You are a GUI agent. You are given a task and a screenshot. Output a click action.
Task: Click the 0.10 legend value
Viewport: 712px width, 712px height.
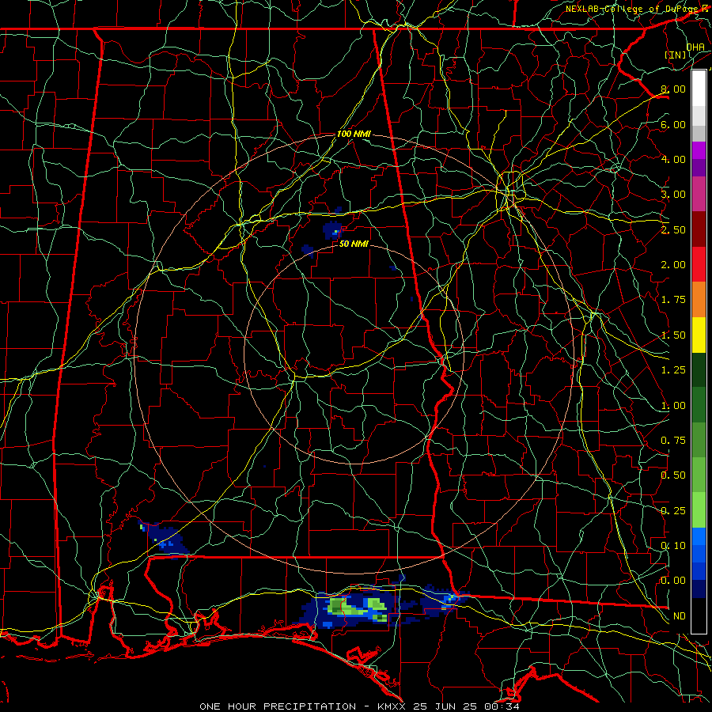click(673, 546)
